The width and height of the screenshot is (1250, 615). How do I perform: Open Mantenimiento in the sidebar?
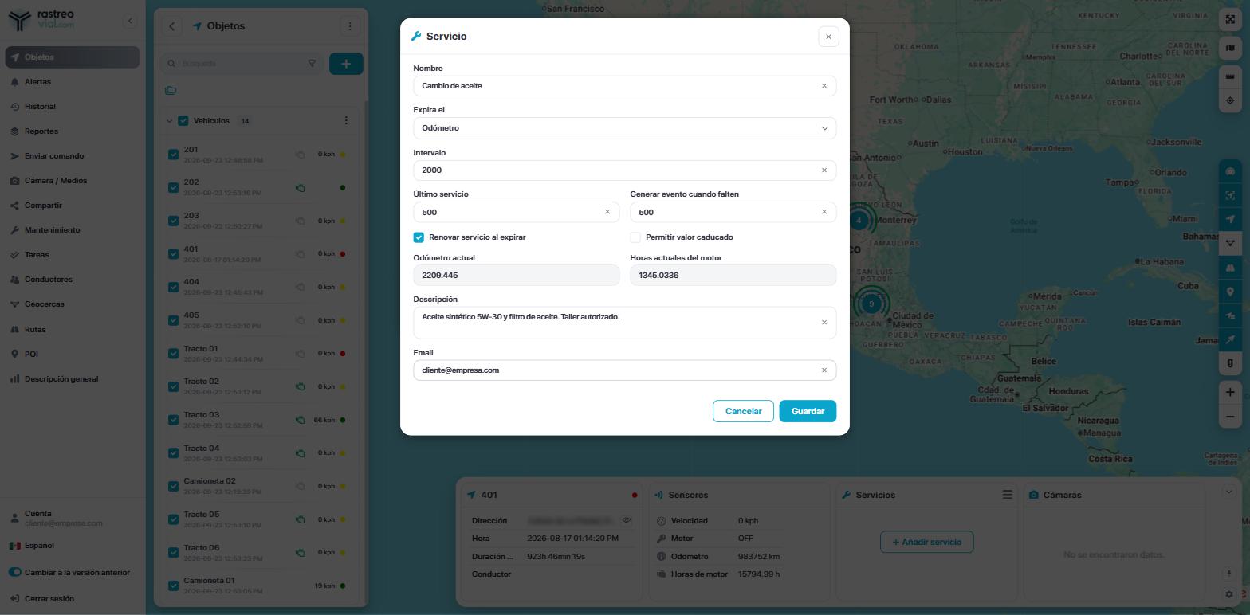point(73,230)
